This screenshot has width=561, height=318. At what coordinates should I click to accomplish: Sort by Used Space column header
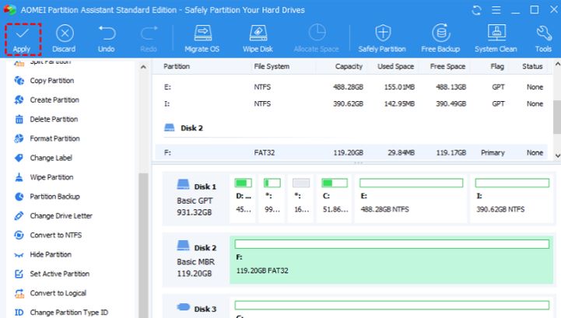(396, 66)
